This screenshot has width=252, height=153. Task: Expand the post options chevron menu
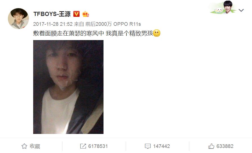(x=241, y=10)
